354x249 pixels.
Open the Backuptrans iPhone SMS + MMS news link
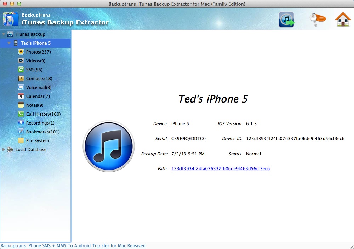pyautogui.click(x=73, y=245)
